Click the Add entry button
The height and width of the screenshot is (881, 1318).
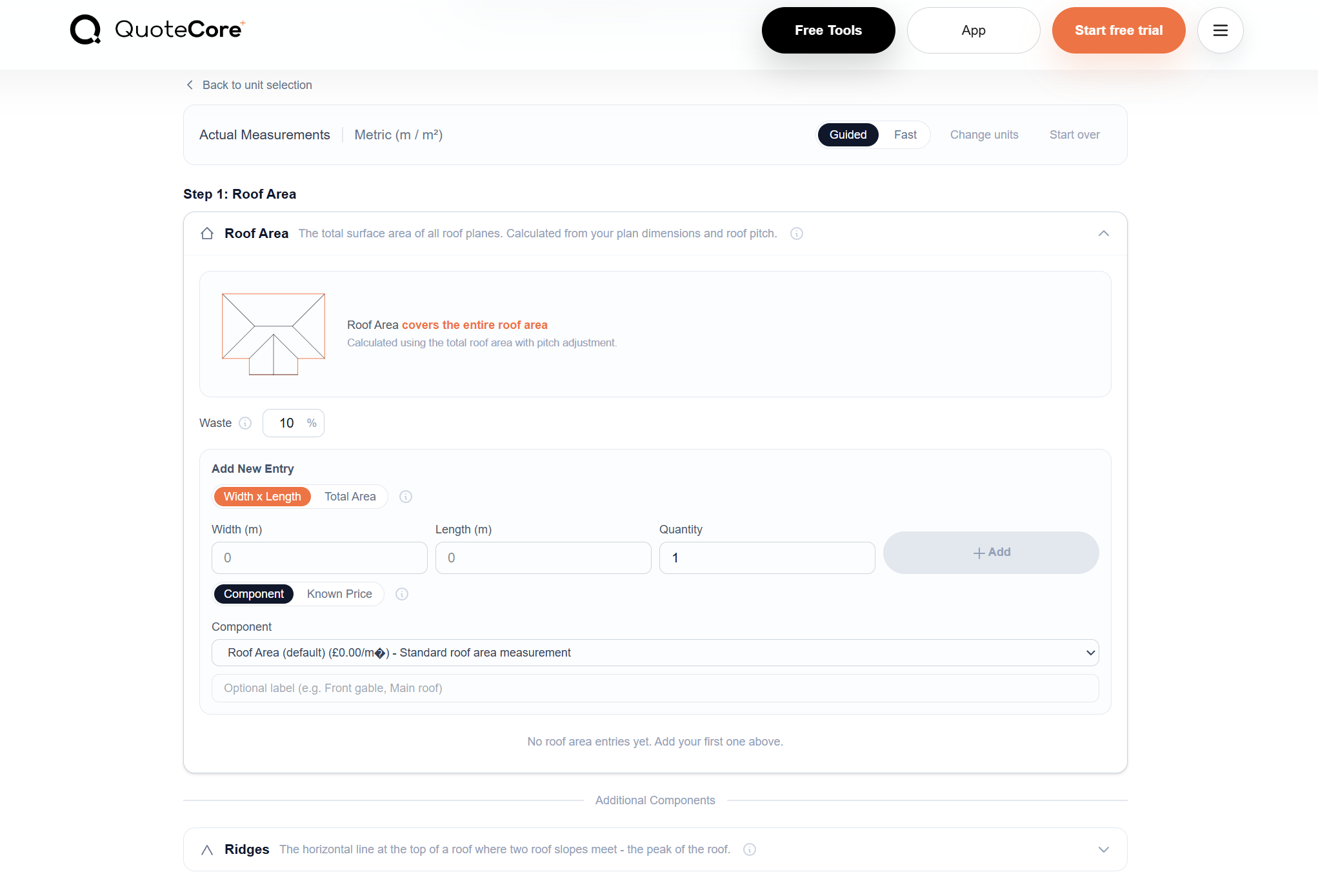click(991, 553)
